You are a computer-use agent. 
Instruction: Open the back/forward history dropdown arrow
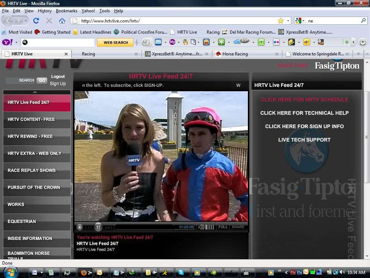click(x=26, y=21)
